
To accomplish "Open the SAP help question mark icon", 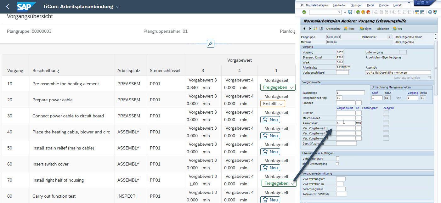I will coord(430,12).
